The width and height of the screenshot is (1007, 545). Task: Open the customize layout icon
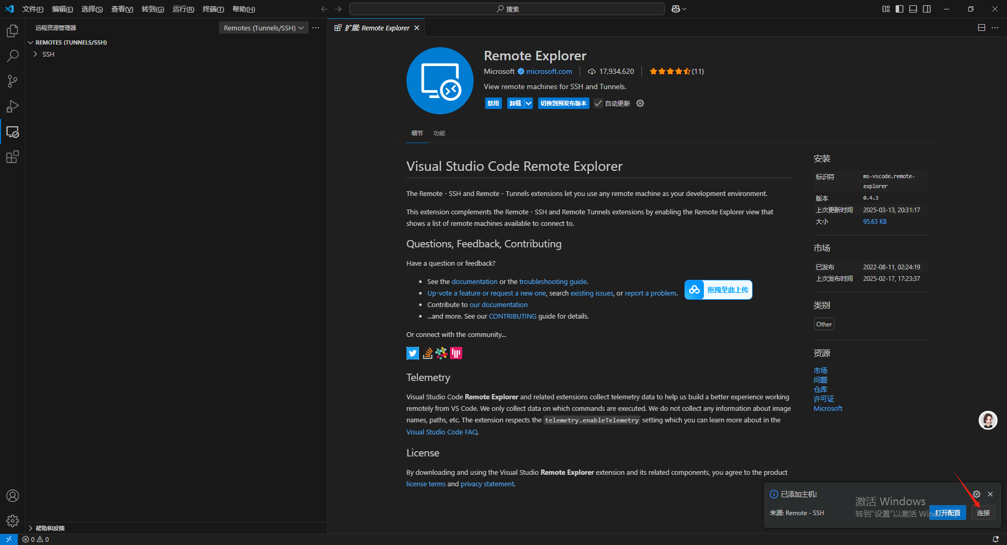[x=886, y=9]
